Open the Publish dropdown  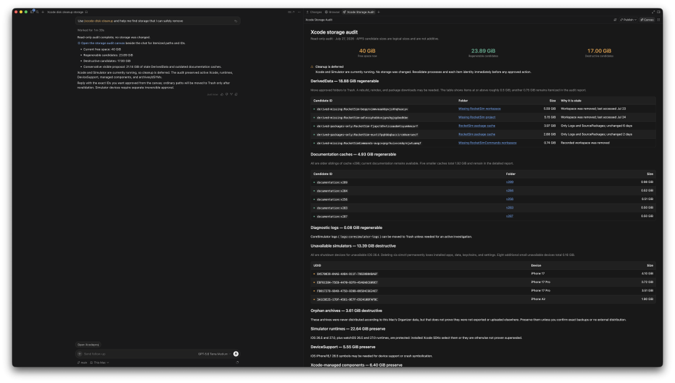click(628, 20)
